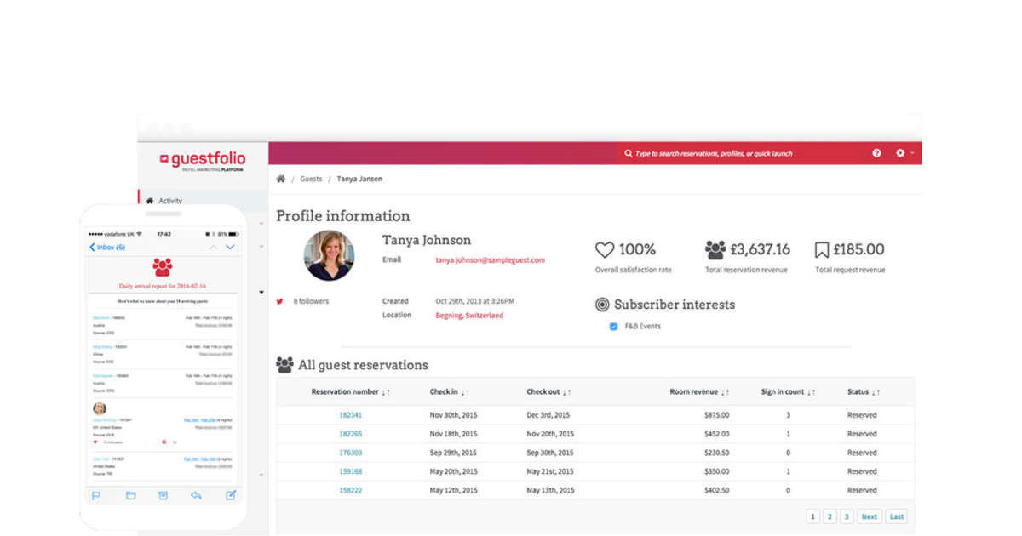The height and width of the screenshot is (536, 1022).
Task: Enable the F&B Events checkbox
Action: (x=613, y=325)
